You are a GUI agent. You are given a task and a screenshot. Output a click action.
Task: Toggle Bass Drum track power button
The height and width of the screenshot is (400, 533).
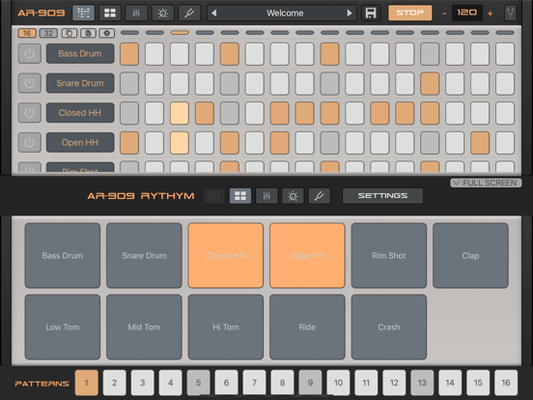pos(30,53)
